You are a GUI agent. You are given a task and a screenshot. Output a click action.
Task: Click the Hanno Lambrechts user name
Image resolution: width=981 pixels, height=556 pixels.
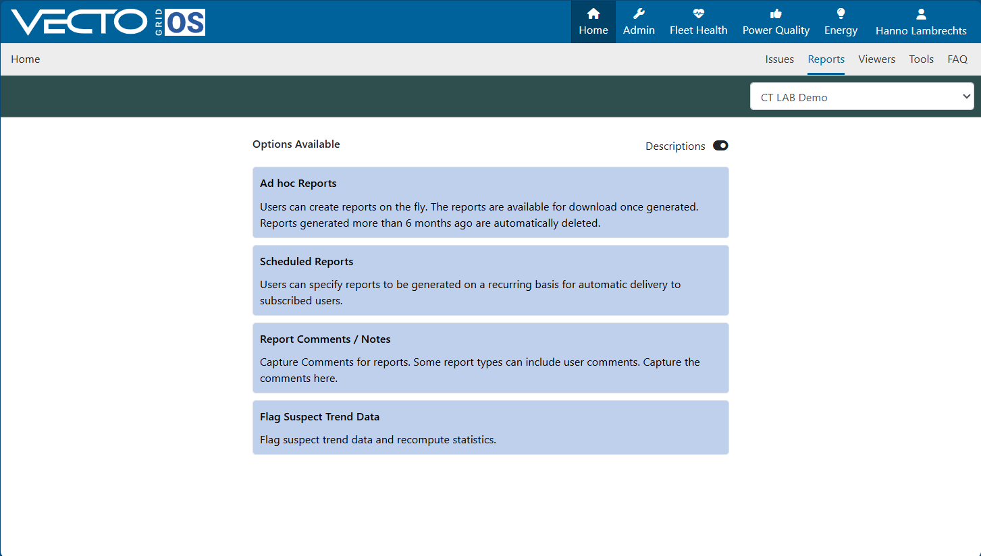point(921,31)
